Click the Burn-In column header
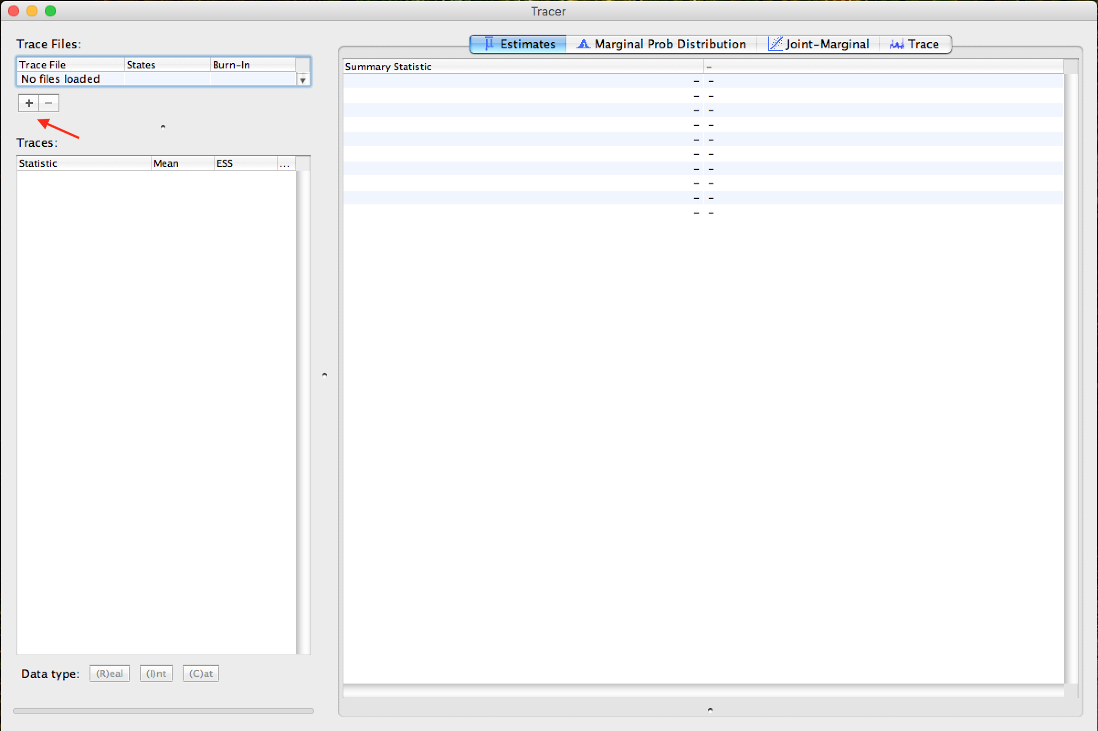The image size is (1098, 731). coord(253,64)
